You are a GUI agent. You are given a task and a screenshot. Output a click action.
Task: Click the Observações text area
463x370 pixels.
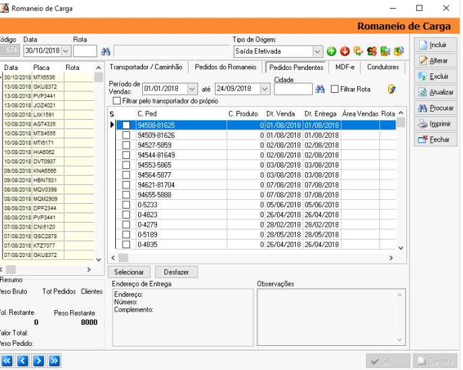(331, 318)
